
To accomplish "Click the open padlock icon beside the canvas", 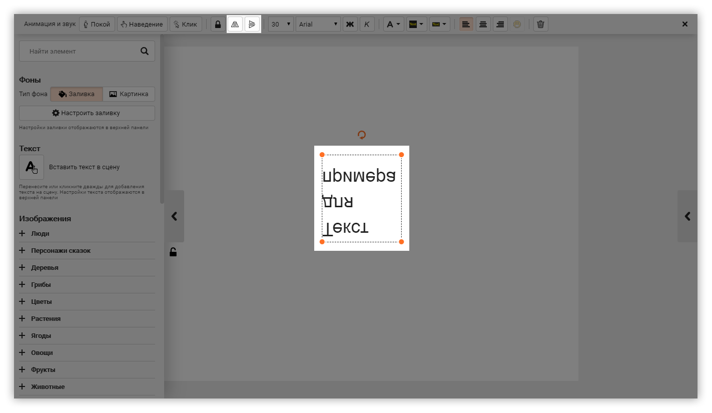I will click(x=173, y=252).
